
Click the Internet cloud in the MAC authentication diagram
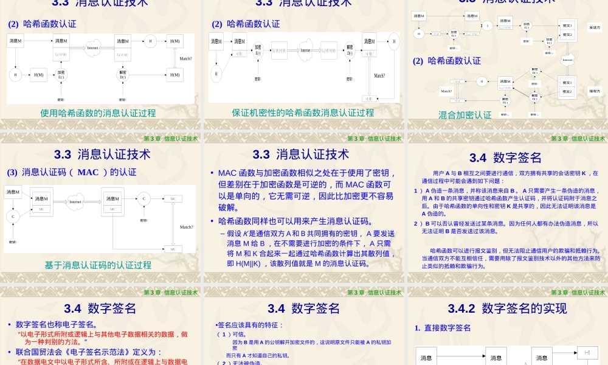click(75, 202)
